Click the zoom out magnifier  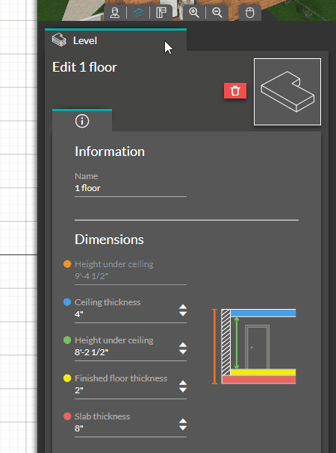217,13
